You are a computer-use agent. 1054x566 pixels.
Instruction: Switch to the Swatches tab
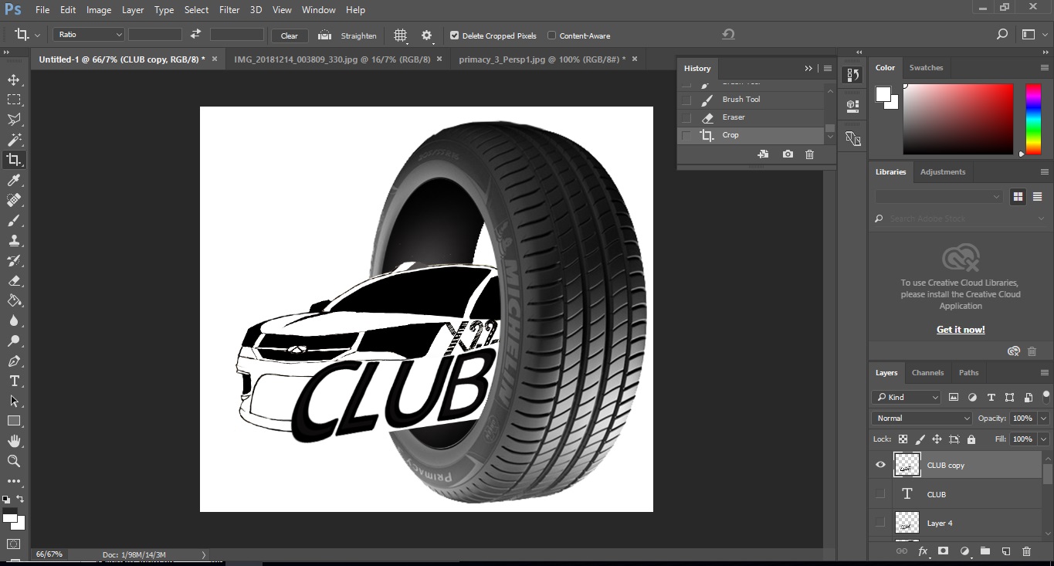(x=926, y=67)
